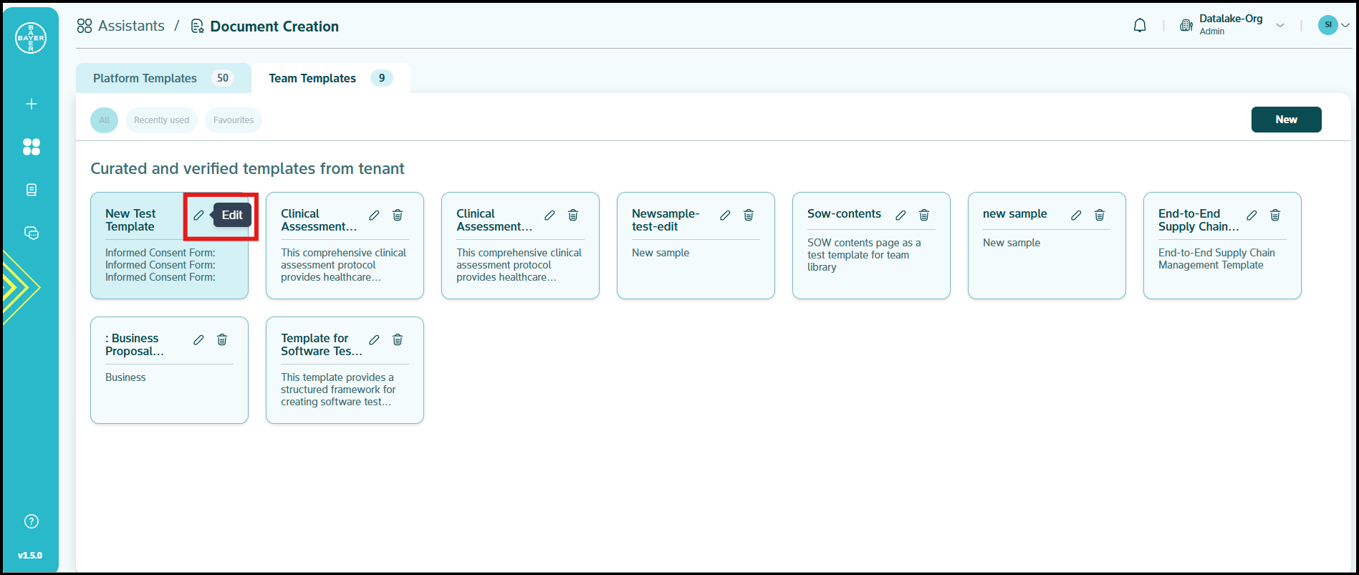Open the chat bubbles icon in sidebar
The height and width of the screenshot is (575, 1359).
(x=32, y=233)
